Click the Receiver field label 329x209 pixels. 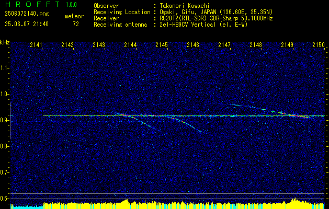pos(106,18)
